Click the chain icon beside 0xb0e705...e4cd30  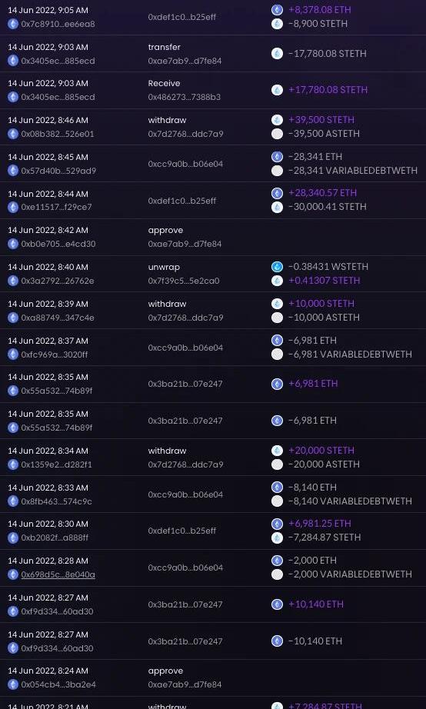[13, 244]
